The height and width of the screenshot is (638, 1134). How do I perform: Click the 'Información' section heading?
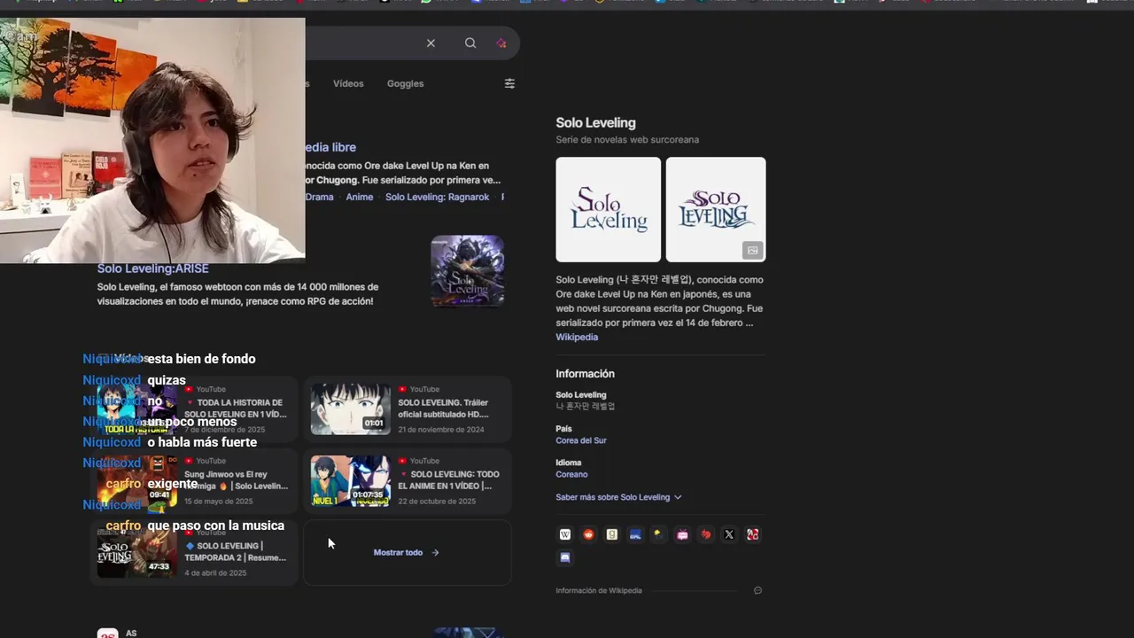pos(585,374)
